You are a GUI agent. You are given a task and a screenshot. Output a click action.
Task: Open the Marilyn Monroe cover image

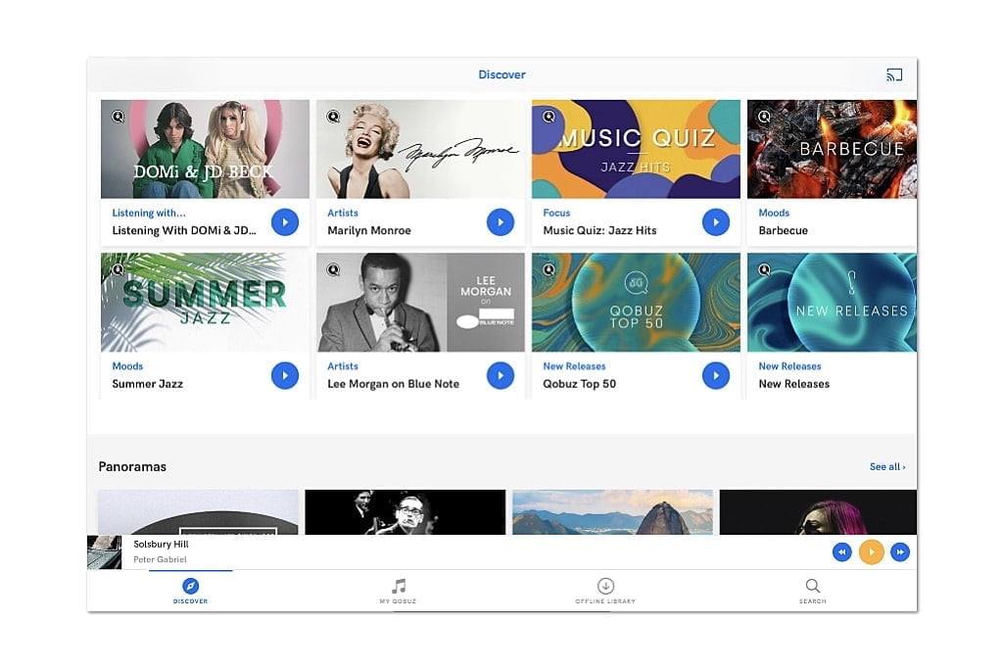point(420,149)
